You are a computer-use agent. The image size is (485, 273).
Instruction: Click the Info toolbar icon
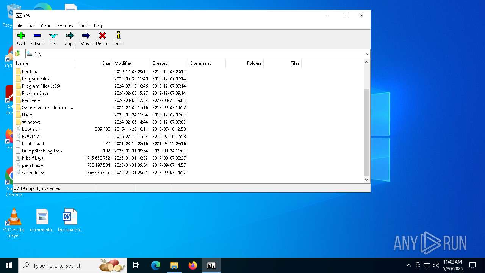(x=119, y=36)
